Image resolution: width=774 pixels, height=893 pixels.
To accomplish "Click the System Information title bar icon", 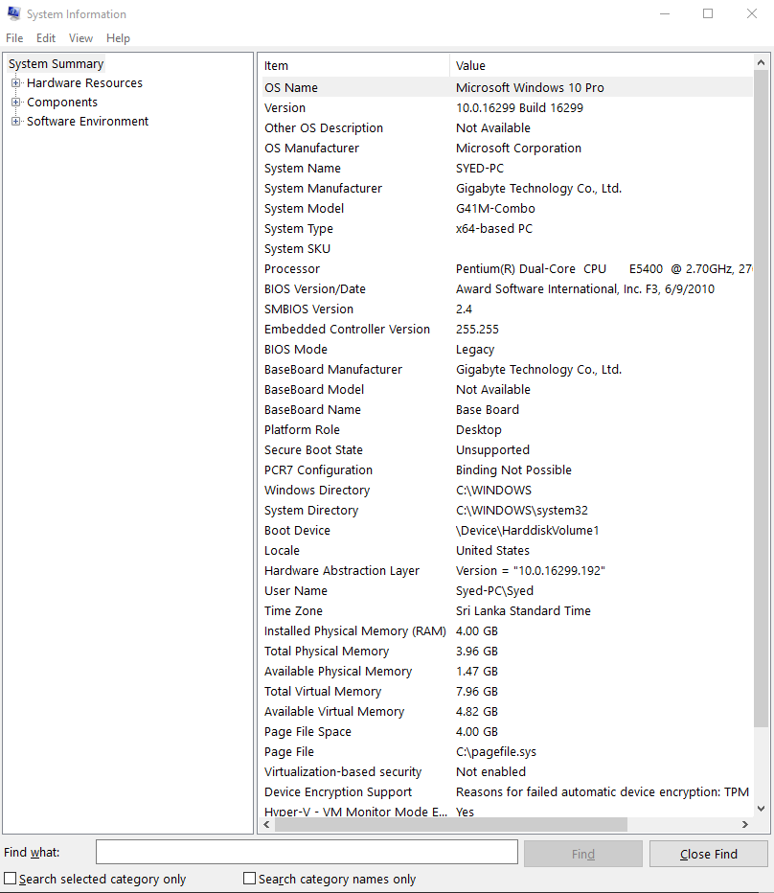I will 12,13.
